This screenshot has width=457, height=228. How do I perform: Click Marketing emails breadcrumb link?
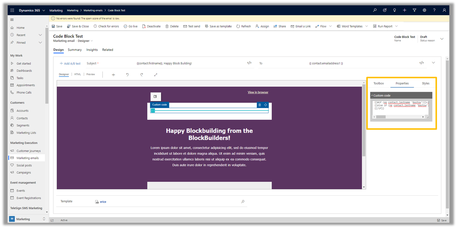tap(93, 10)
